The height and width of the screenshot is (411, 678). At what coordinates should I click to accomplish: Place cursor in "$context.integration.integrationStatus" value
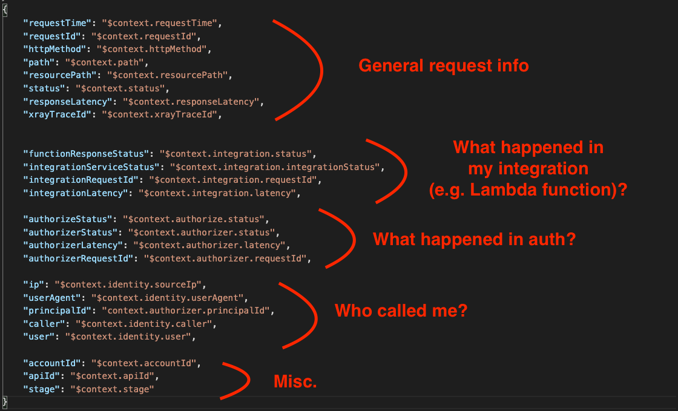pyautogui.click(x=277, y=166)
